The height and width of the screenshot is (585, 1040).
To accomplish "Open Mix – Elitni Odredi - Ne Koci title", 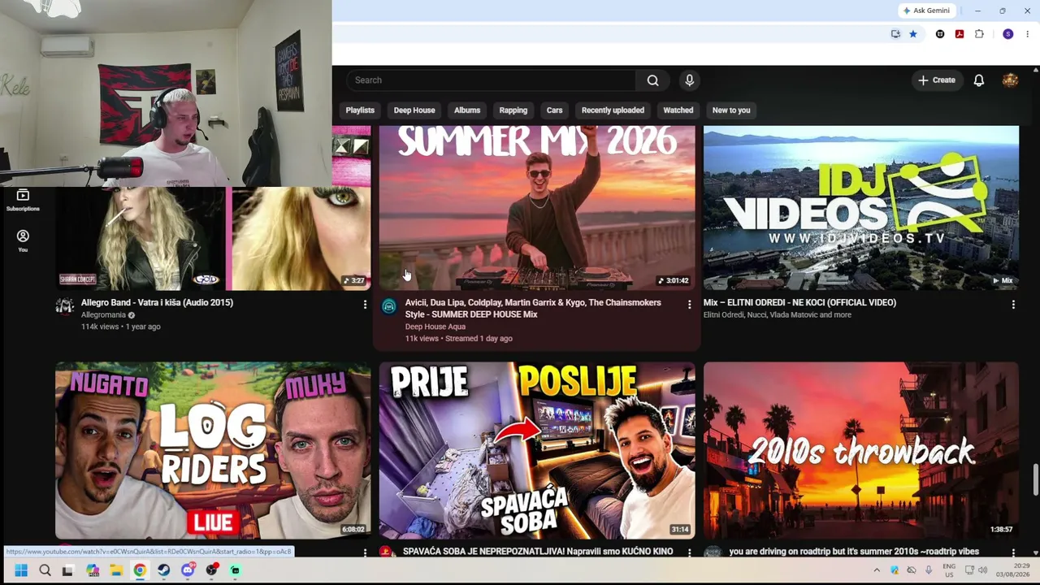I will [799, 302].
